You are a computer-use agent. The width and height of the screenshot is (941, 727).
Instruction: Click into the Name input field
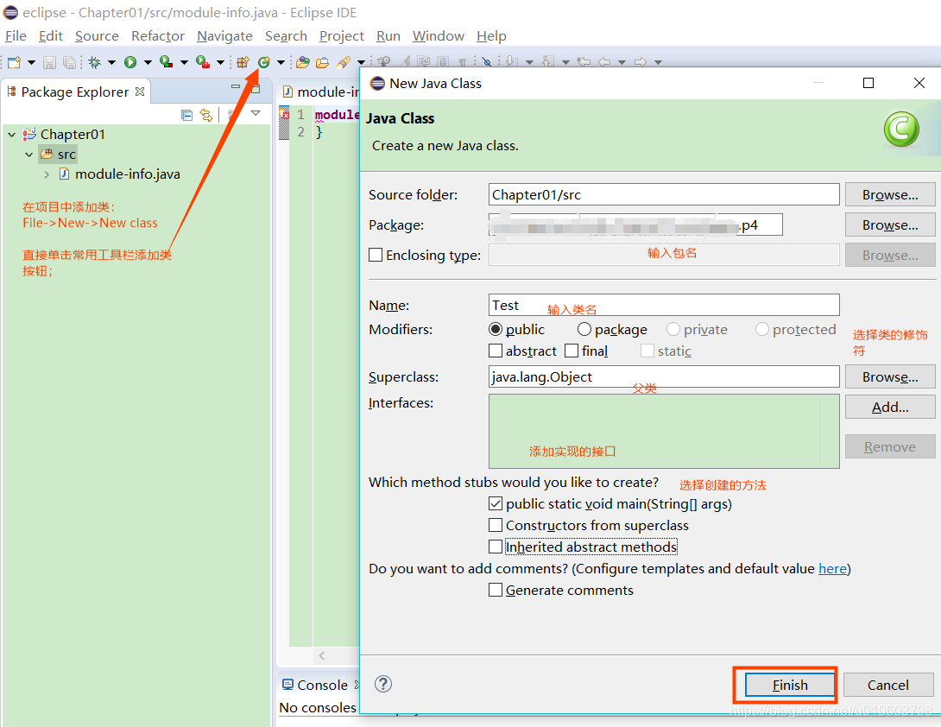coord(664,305)
